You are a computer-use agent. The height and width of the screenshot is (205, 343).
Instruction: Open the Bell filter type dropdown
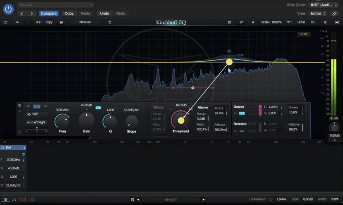(36, 114)
